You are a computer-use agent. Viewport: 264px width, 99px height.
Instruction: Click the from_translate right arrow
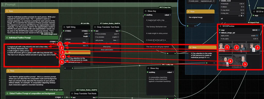point(118,34)
